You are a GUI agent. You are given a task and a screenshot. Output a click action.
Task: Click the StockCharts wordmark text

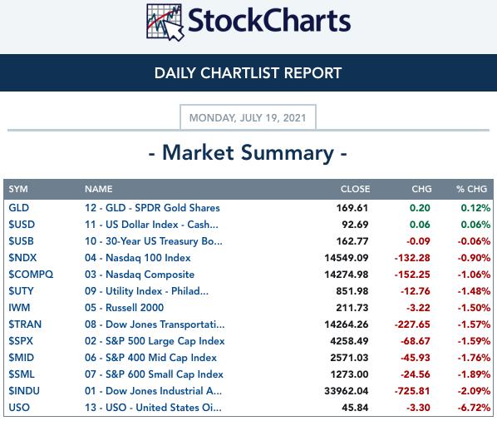(x=269, y=21)
